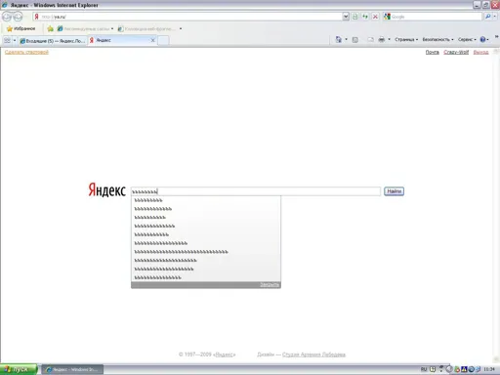Image resolution: width=500 pixels, height=375 pixels.
Task: Click the Сделать стартовой link
Action: point(26,52)
